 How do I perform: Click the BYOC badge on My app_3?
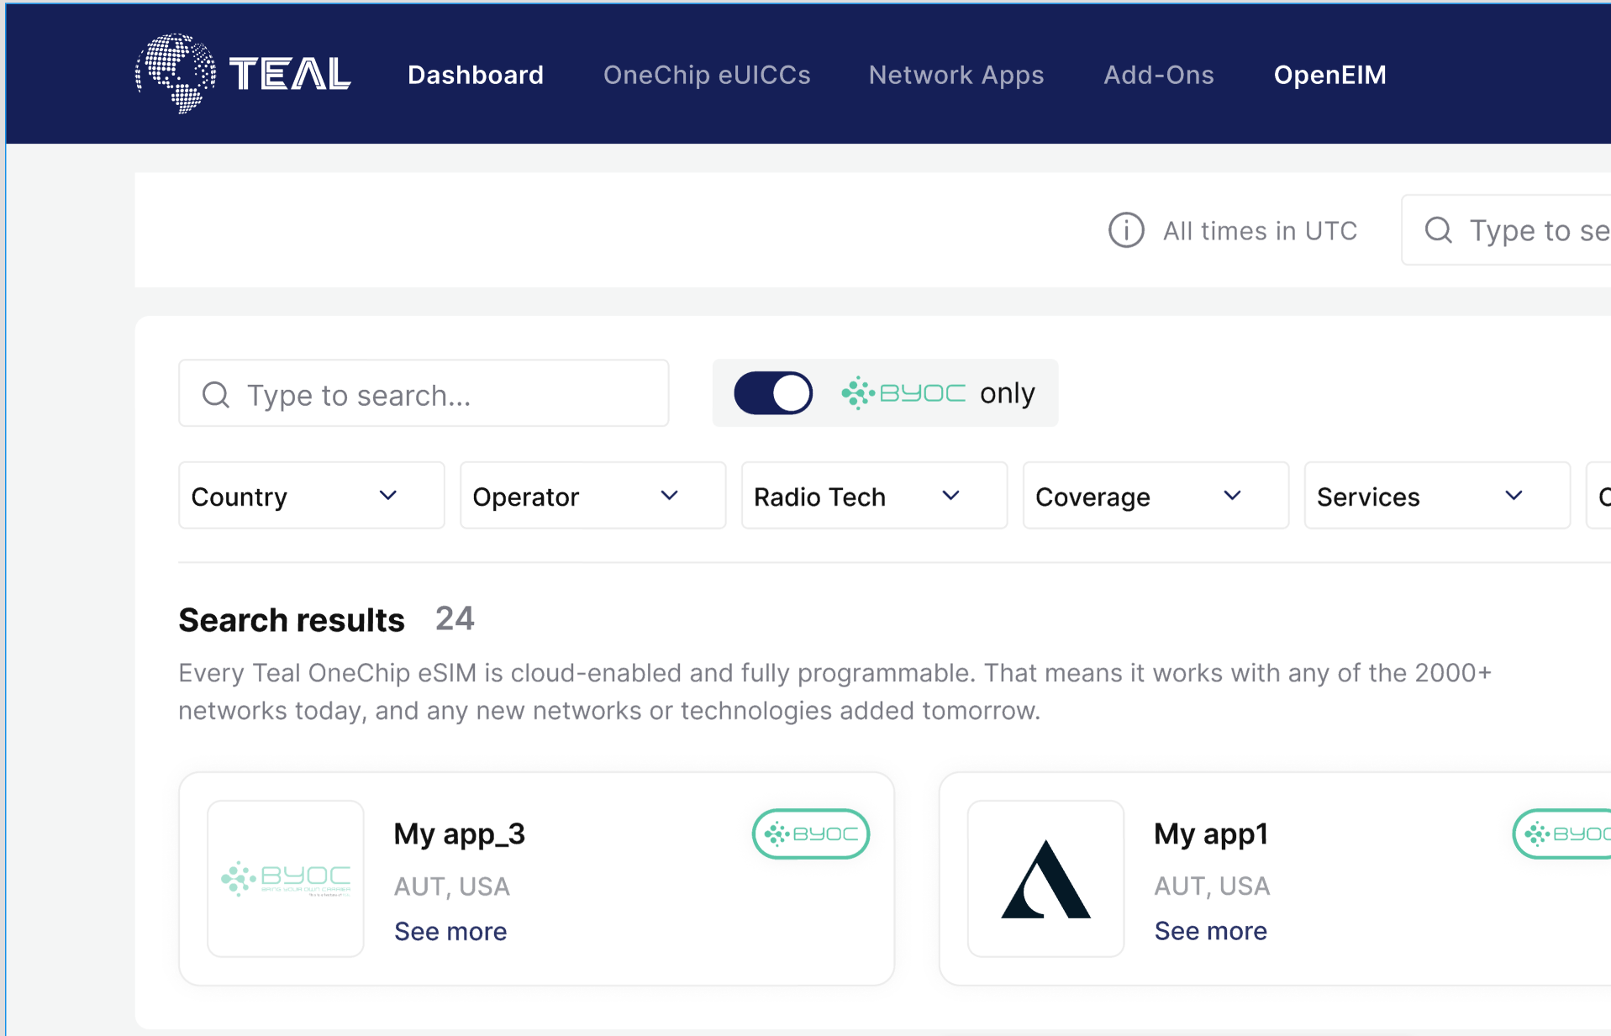tap(810, 834)
